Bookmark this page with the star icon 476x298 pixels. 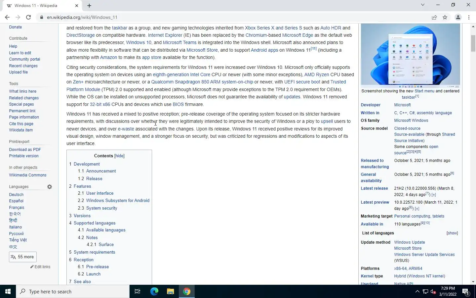[445, 17]
